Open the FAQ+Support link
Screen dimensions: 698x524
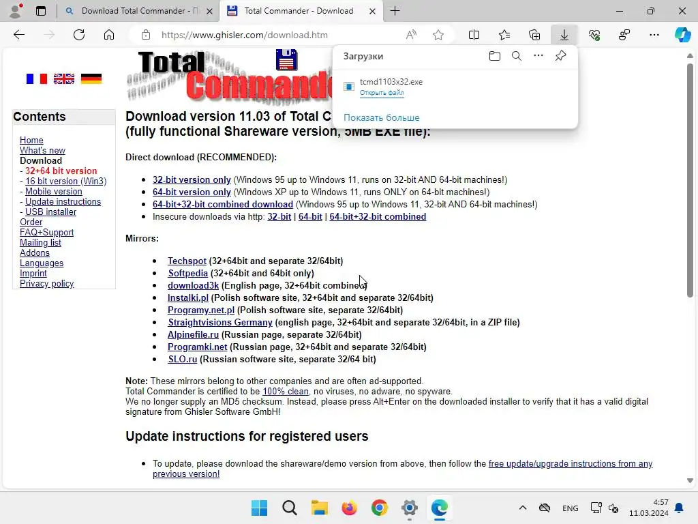[47, 232]
